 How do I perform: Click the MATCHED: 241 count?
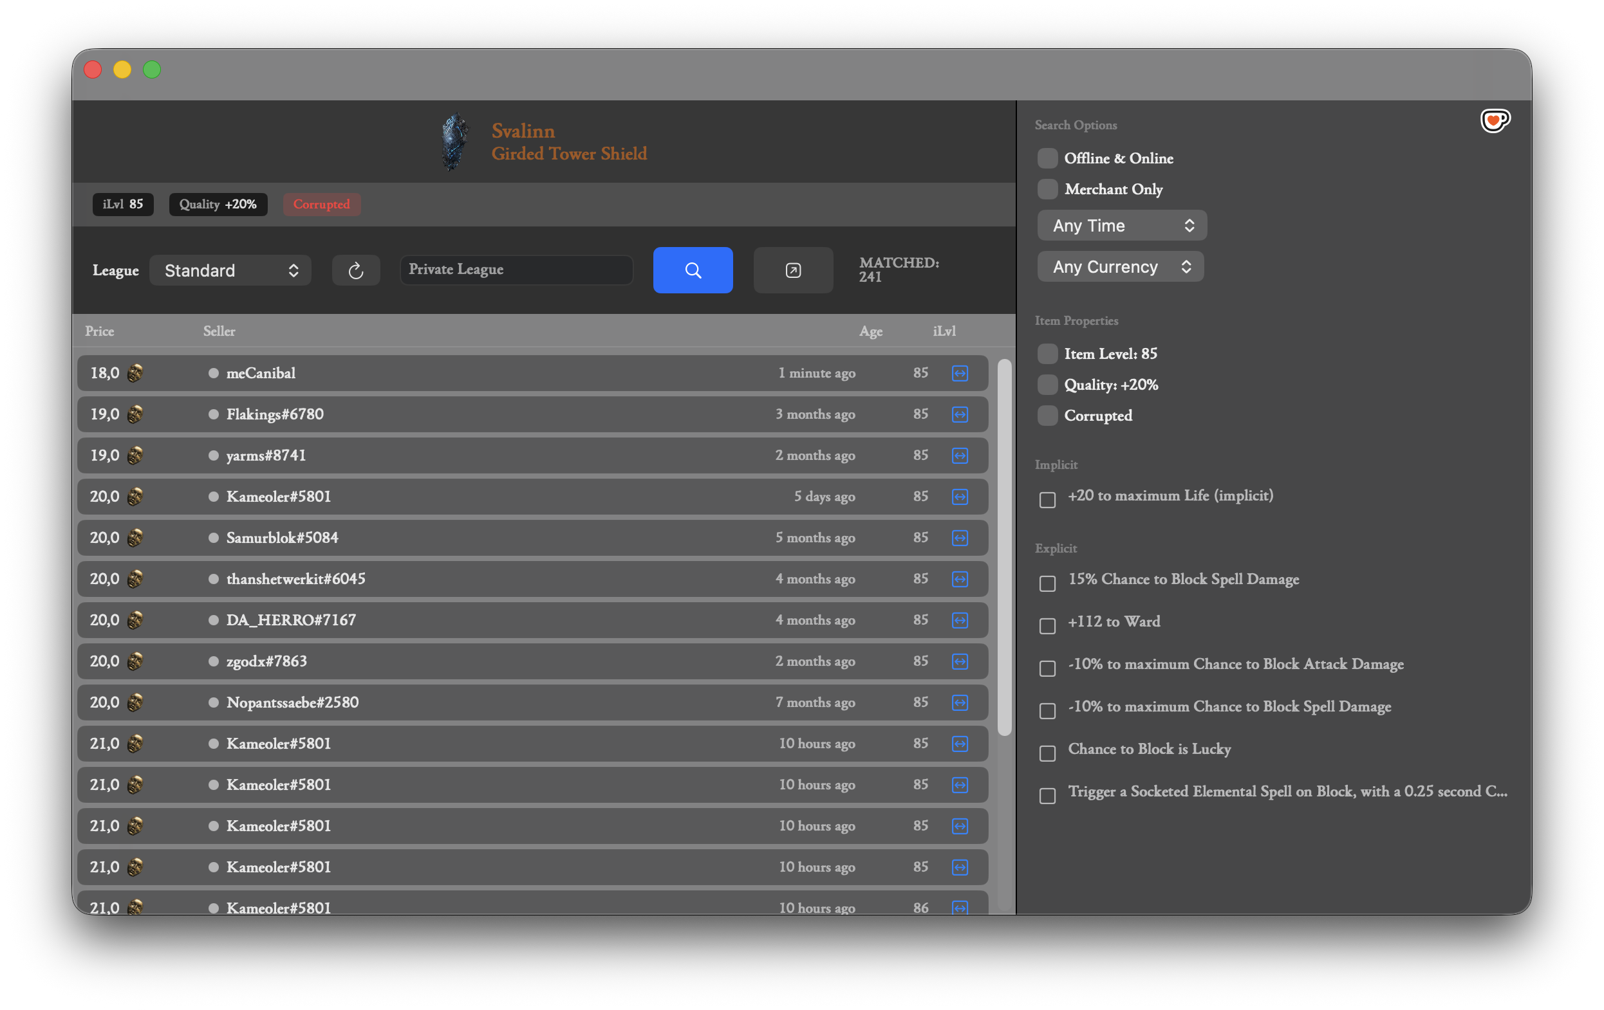pyautogui.click(x=899, y=270)
